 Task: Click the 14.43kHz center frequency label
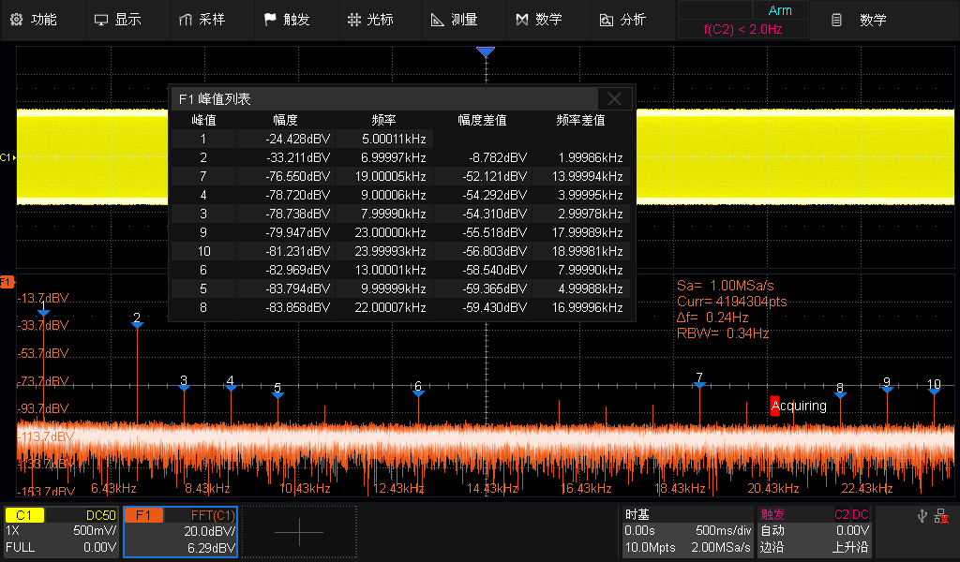[x=492, y=488]
